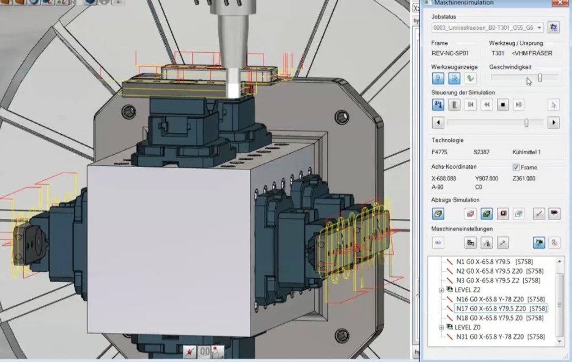The image size is (572, 362).
Task: Adjust the Geschwindigkeit speed slider
Action: 540,78
